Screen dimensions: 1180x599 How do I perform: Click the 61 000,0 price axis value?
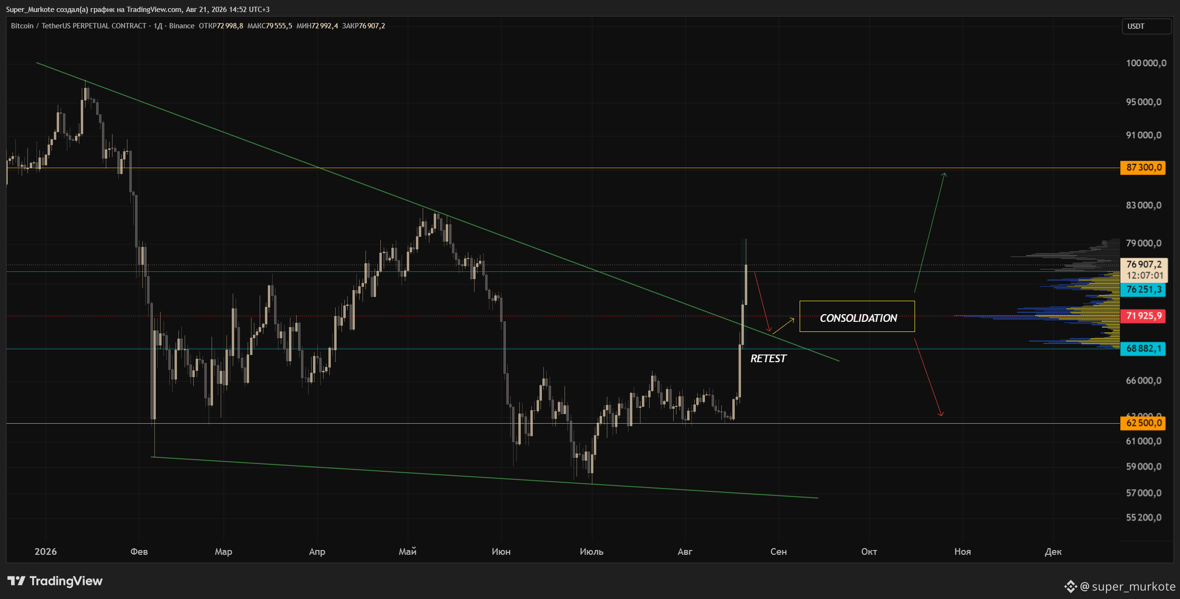coord(1143,441)
